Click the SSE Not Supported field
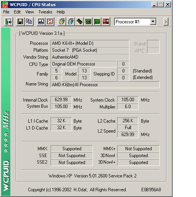This screenshot has height=197, width=196. tap(72, 156)
